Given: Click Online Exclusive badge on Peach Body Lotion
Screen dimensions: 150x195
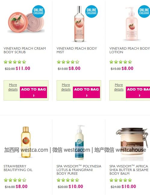Looking at the screenshot, I should (144, 11).
